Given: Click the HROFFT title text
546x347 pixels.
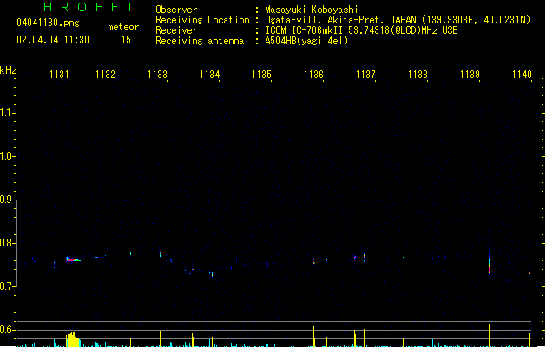Looking at the screenshot, I should point(89,7).
